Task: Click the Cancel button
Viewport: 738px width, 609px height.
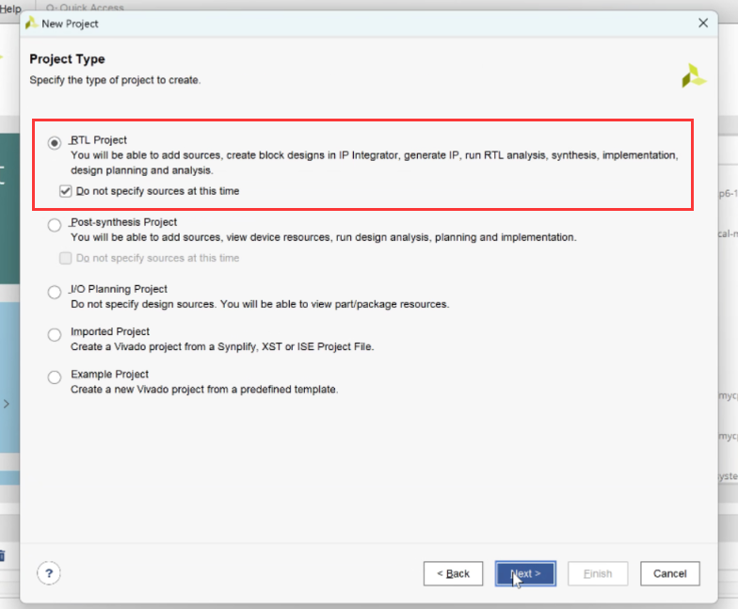Action: click(x=670, y=573)
